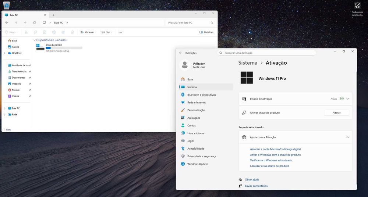Click the search magnifier in Explorer
This screenshot has width=368, height=197.
(x=212, y=23)
